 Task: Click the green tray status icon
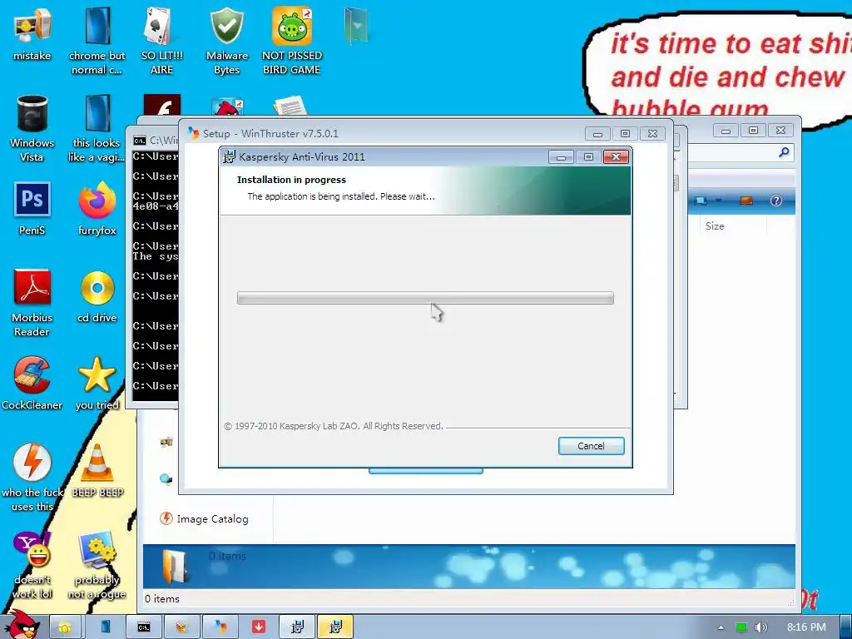click(741, 627)
